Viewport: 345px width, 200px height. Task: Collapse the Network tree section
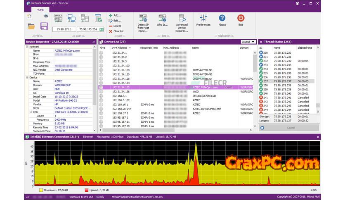[27, 47]
